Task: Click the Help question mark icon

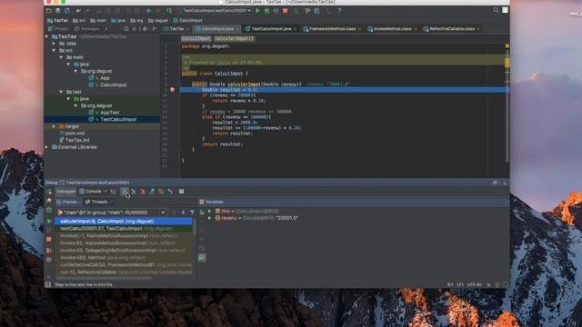Action: [x=339, y=11]
